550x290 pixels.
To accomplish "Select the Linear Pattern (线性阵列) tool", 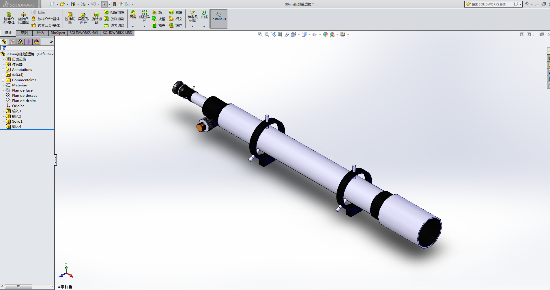I will pyautogui.click(x=145, y=16).
